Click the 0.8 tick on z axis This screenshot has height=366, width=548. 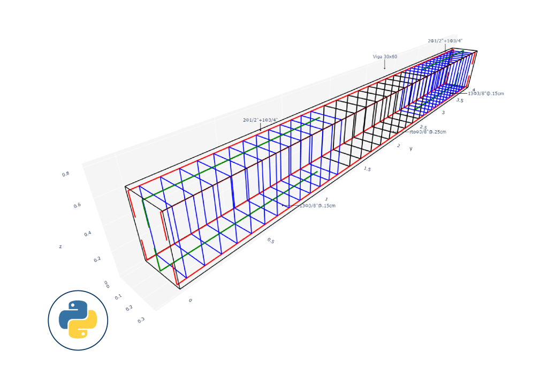coord(65,174)
